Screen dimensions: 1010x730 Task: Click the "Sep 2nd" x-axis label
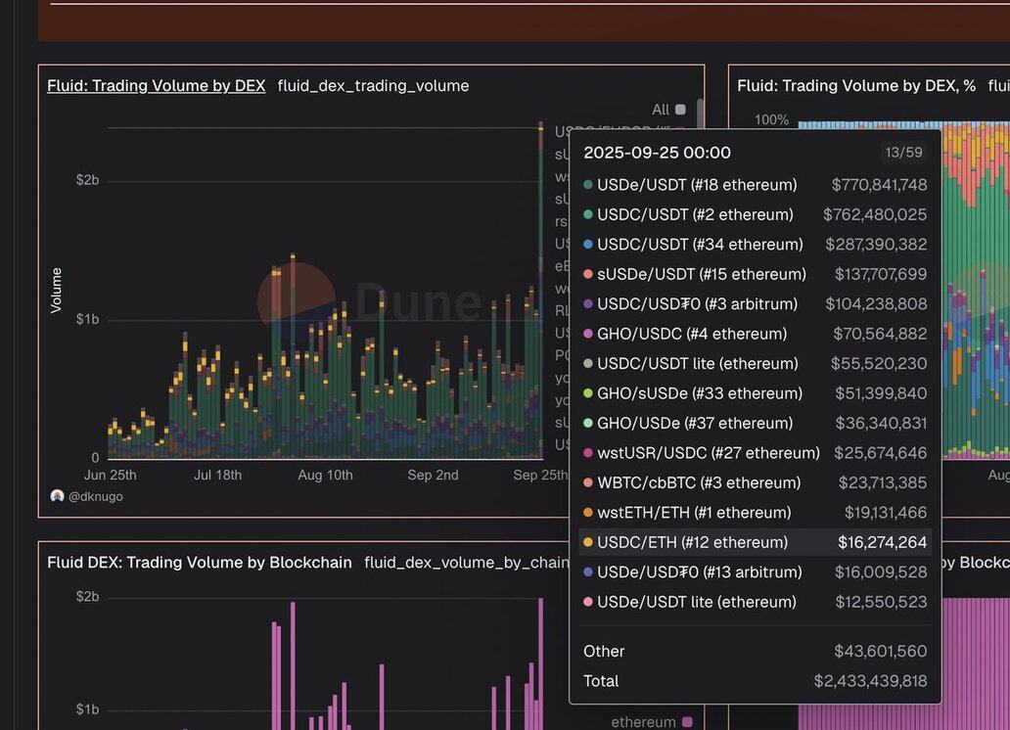433,476
